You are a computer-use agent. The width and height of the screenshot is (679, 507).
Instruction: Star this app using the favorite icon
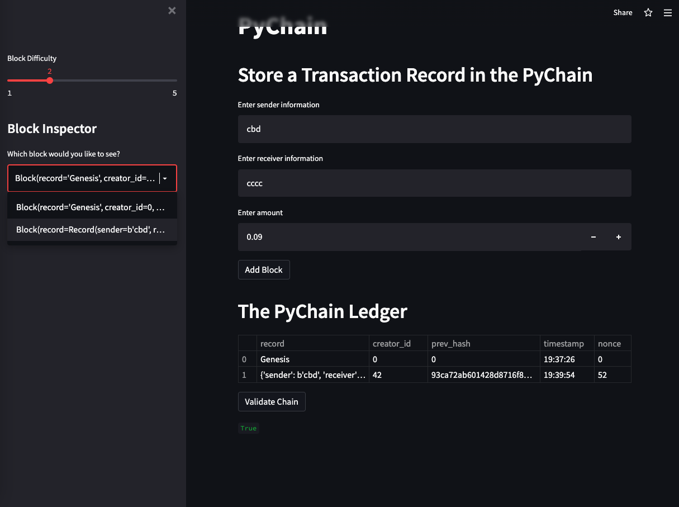tap(648, 12)
